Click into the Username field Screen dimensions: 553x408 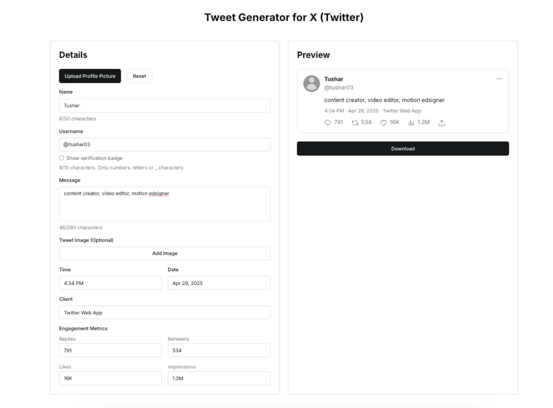tap(165, 145)
